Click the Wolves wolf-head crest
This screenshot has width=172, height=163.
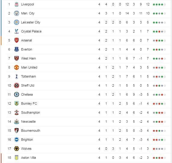(x=17, y=149)
